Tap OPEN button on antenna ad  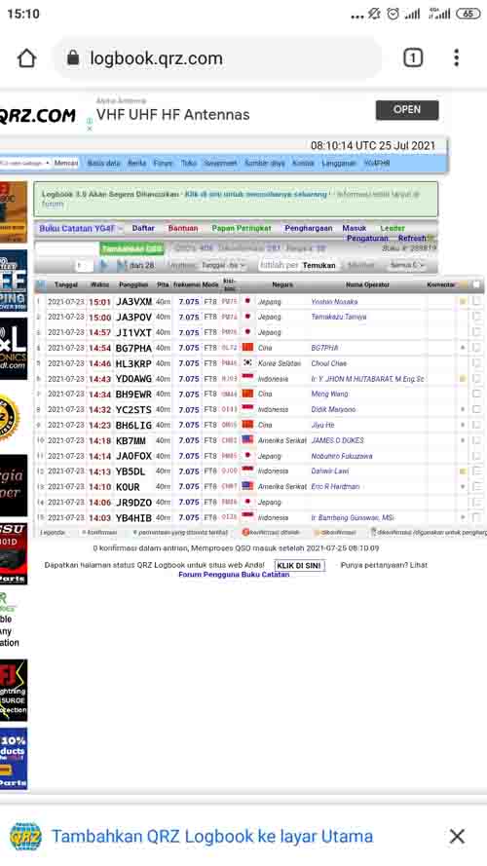coord(407,110)
